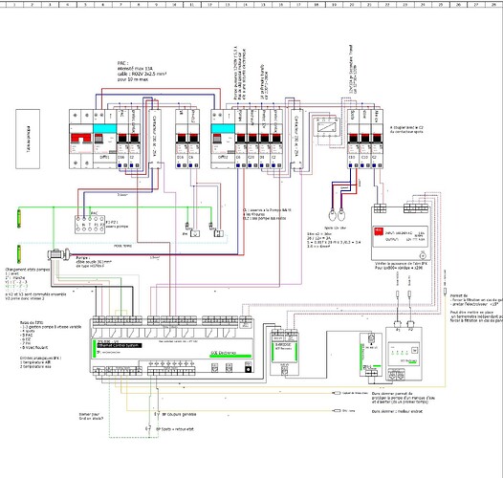Viewport: 503px width, 478px height.
Task: Click the Vérifier la puissance de l'alim IPX note
Action: pyautogui.click(x=401, y=266)
